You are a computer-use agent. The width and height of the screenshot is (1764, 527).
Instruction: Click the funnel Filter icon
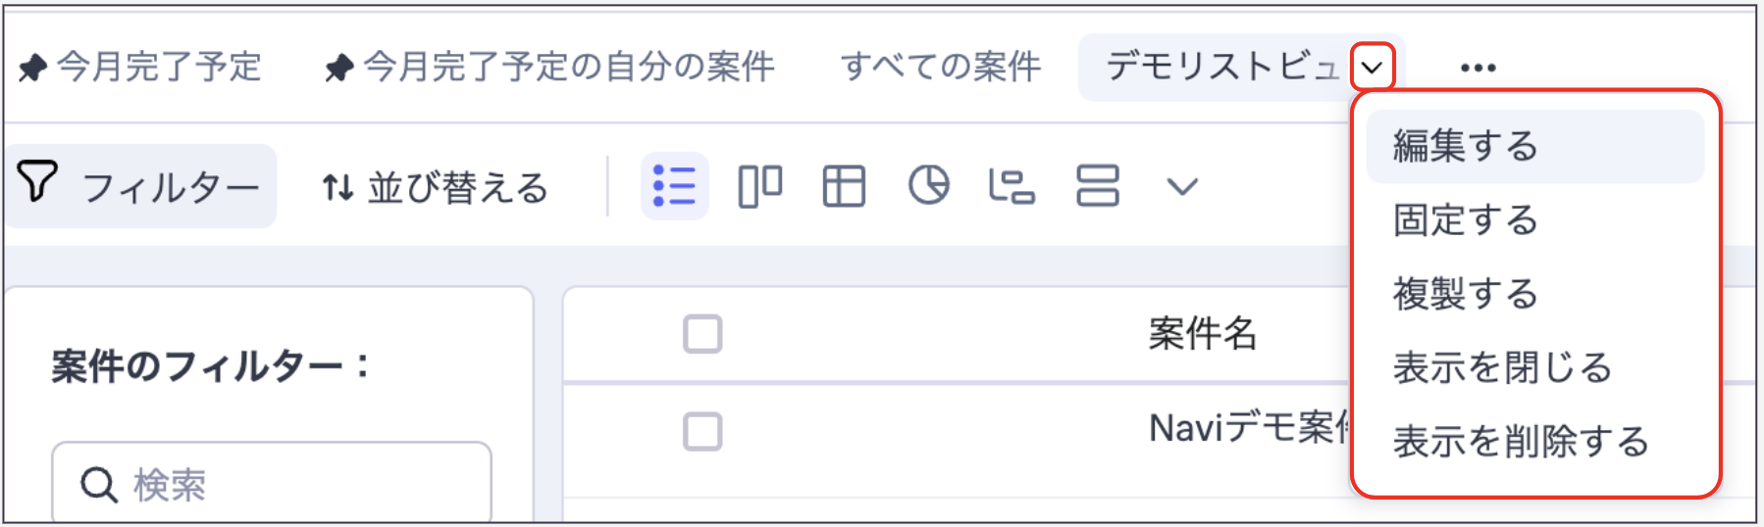tap(37, 182)
